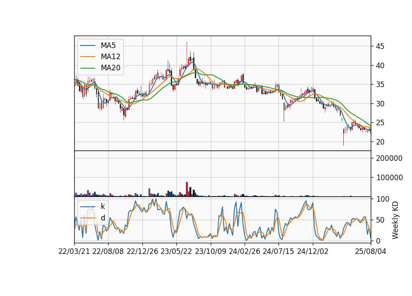Viewport: 412px width, 296px height.
Task: Click the blue MA5 legend line sample
Action: coord(88,45)
